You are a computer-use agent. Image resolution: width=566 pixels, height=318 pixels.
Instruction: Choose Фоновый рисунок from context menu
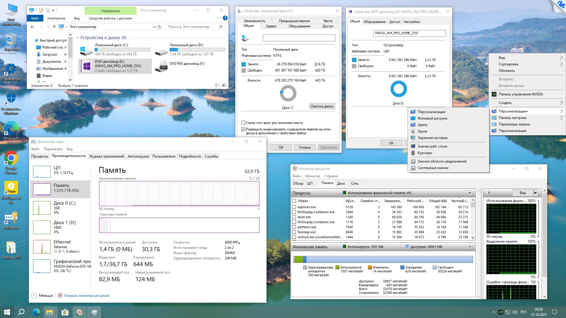432,118
